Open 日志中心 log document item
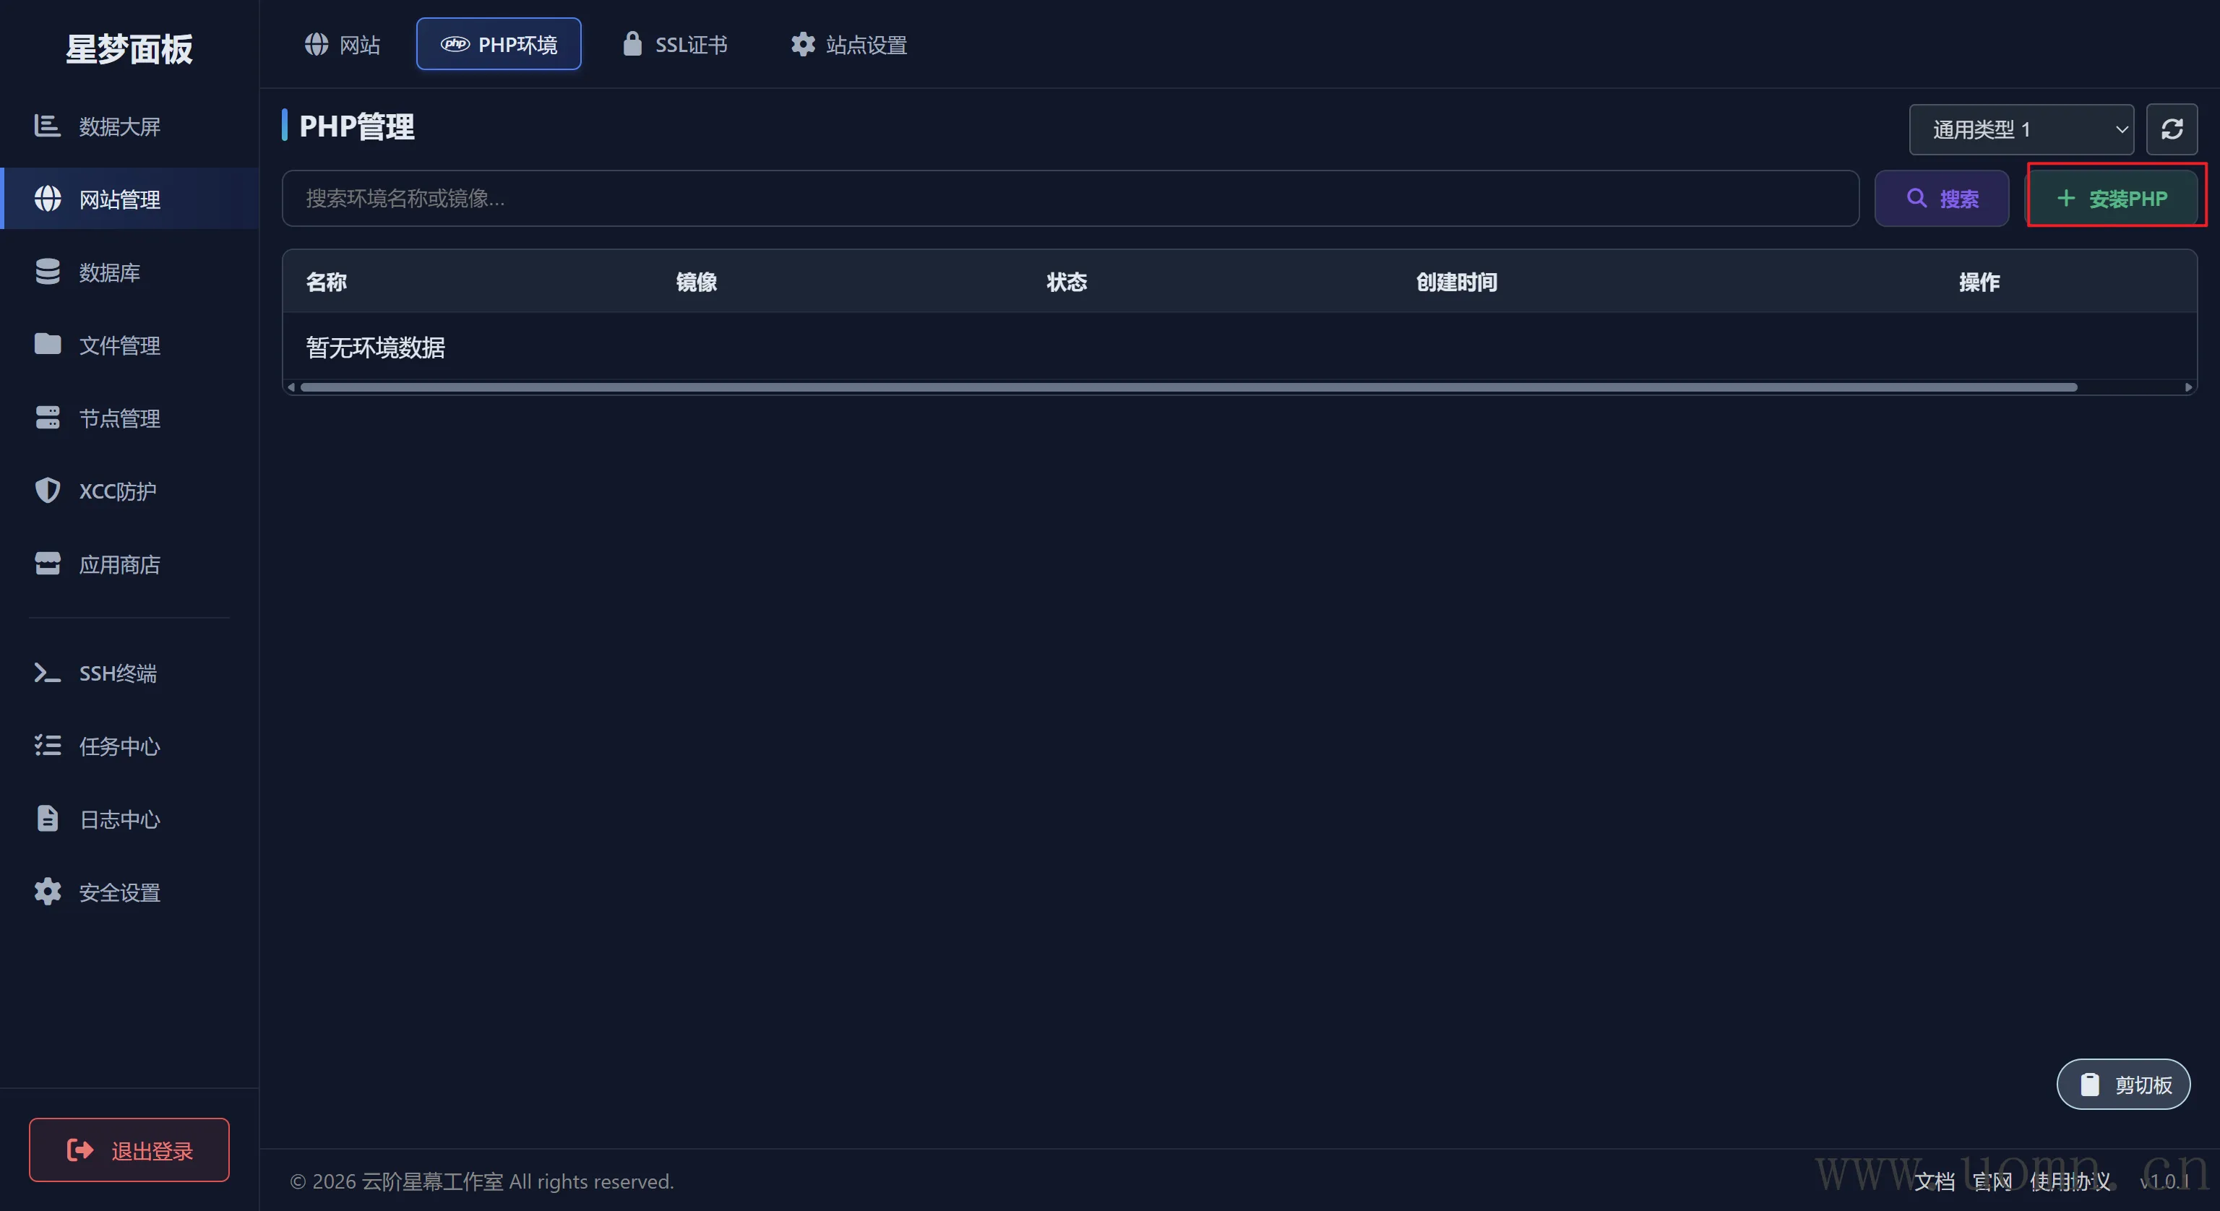This screenshot has height=1211, width=2220. click(119, 819)
